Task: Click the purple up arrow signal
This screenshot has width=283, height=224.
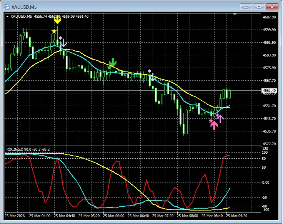Action: click(220, 119)
